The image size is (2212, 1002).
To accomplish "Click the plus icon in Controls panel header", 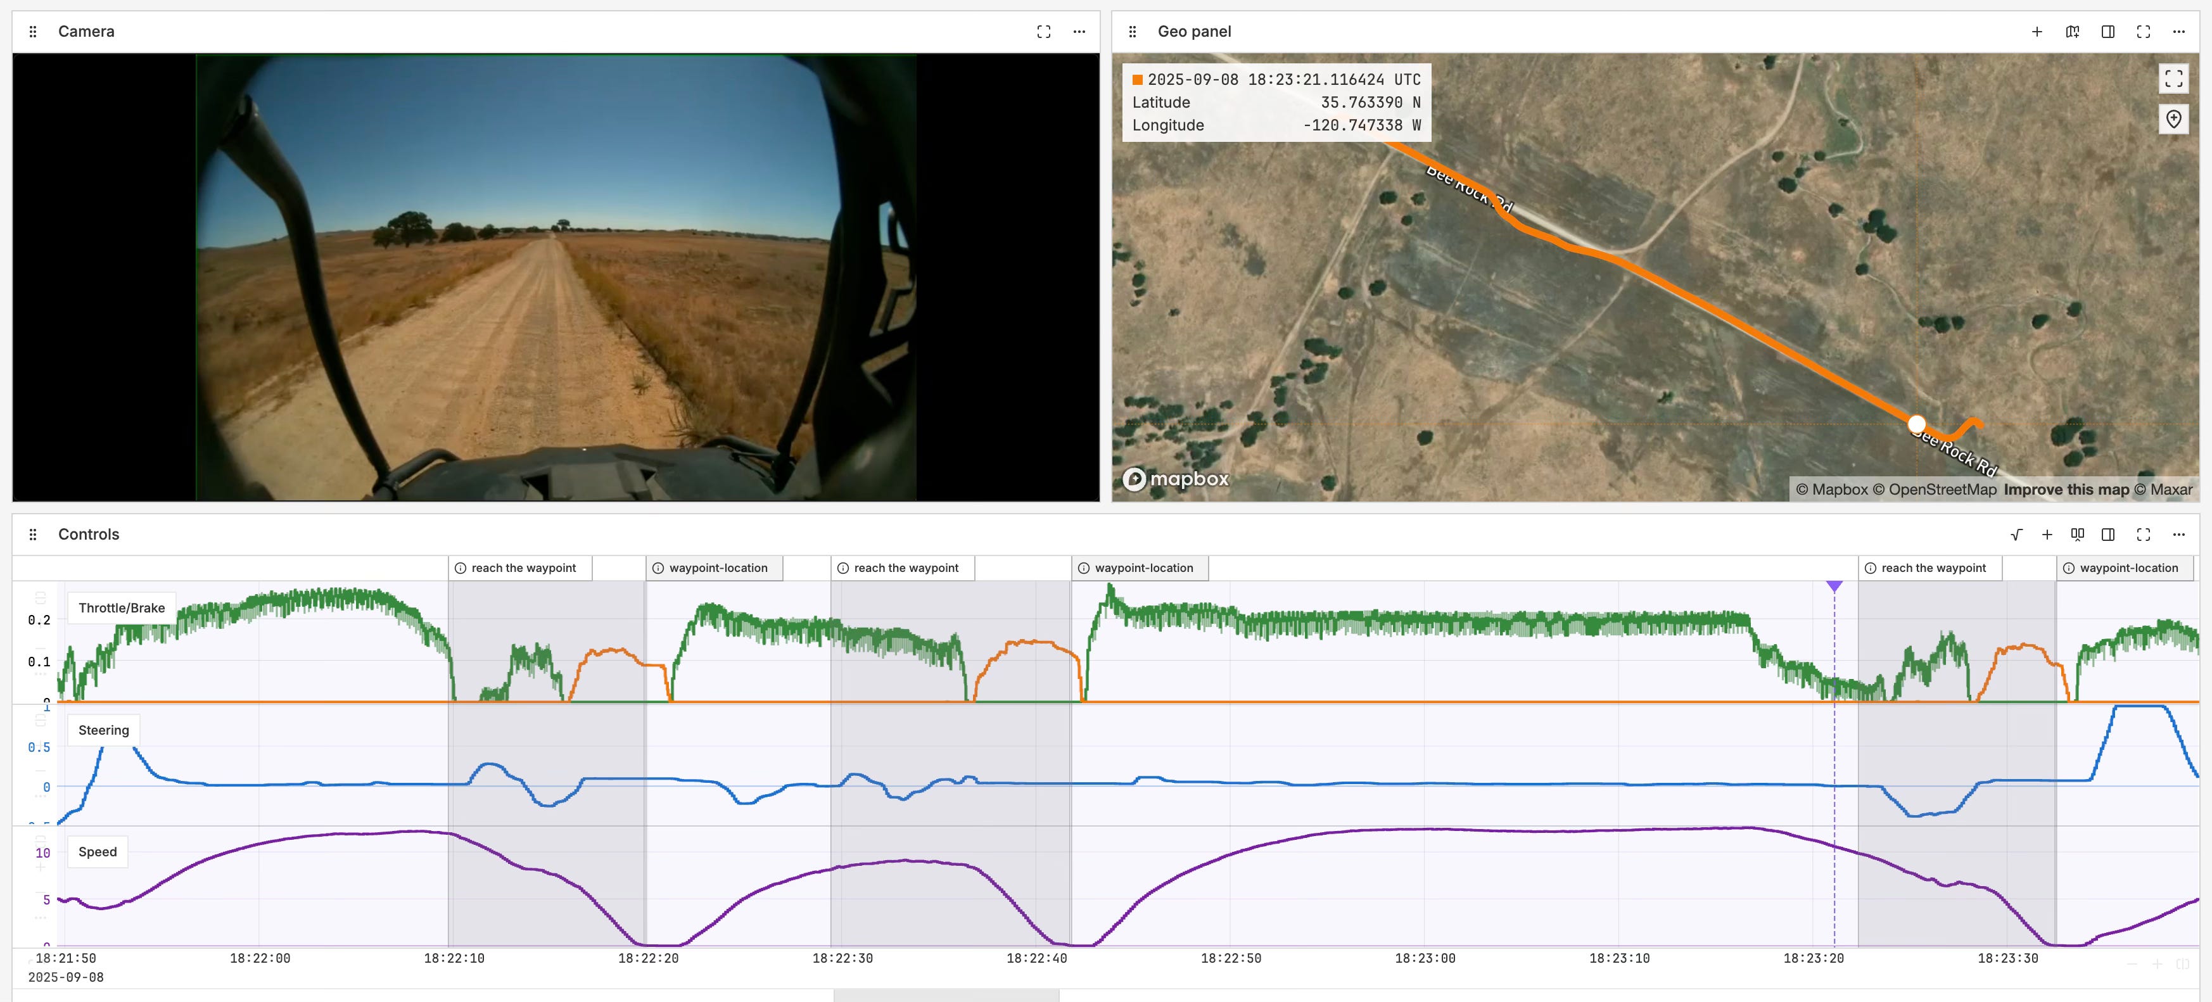I will pos(2047,535).
